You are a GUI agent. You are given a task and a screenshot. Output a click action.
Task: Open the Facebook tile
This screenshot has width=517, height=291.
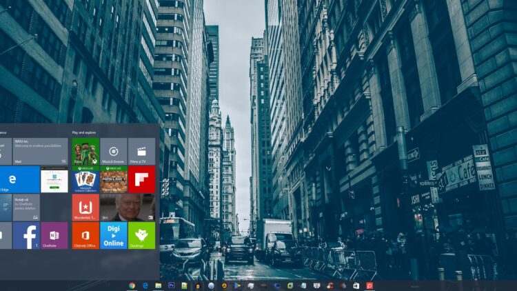[26, 235]
